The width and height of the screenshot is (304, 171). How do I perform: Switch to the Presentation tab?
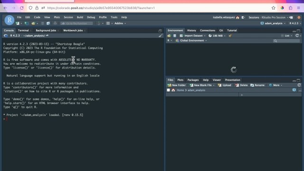click(x=232, y=80)
